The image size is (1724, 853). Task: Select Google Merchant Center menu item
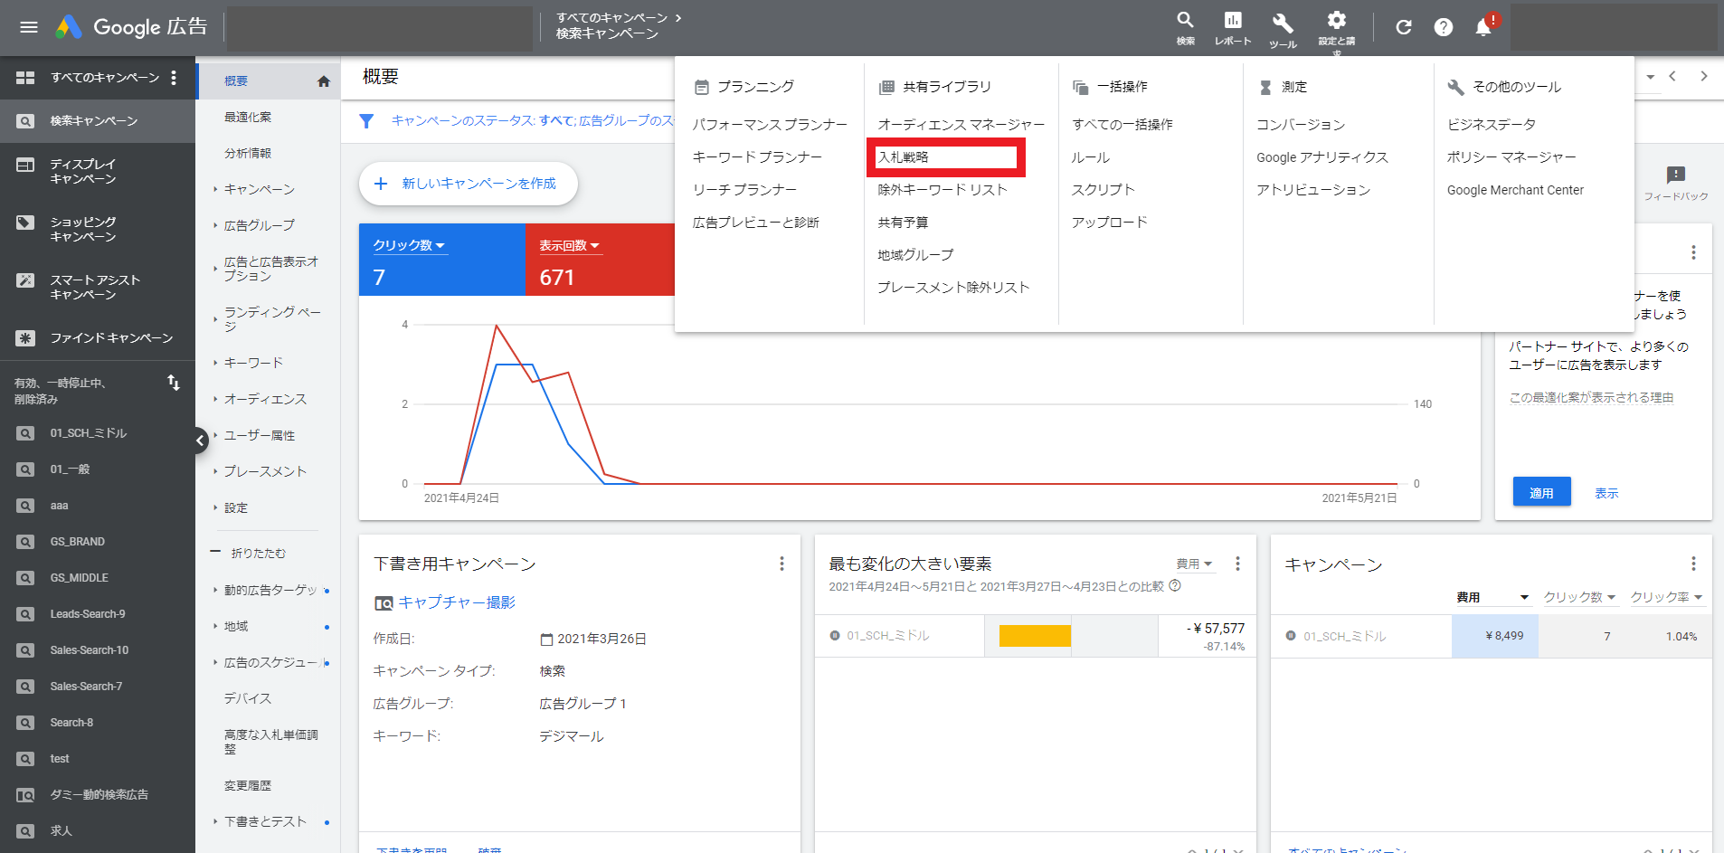tap(1515, 190)
